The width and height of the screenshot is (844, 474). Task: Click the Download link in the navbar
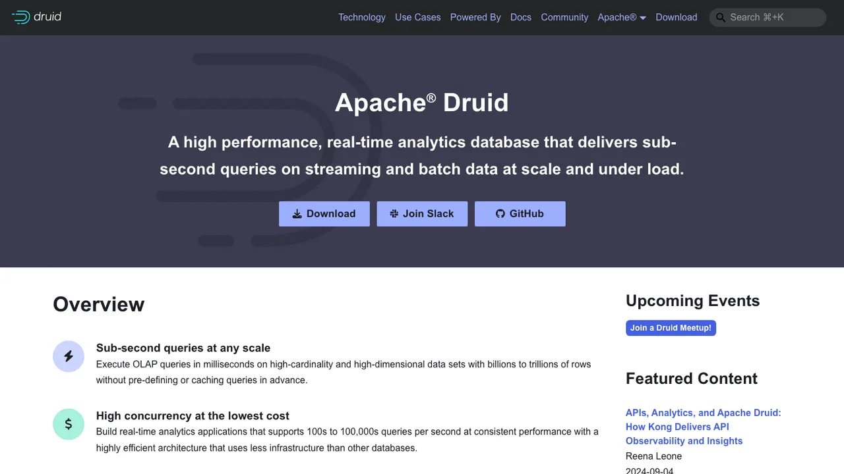tap(676, 17)
